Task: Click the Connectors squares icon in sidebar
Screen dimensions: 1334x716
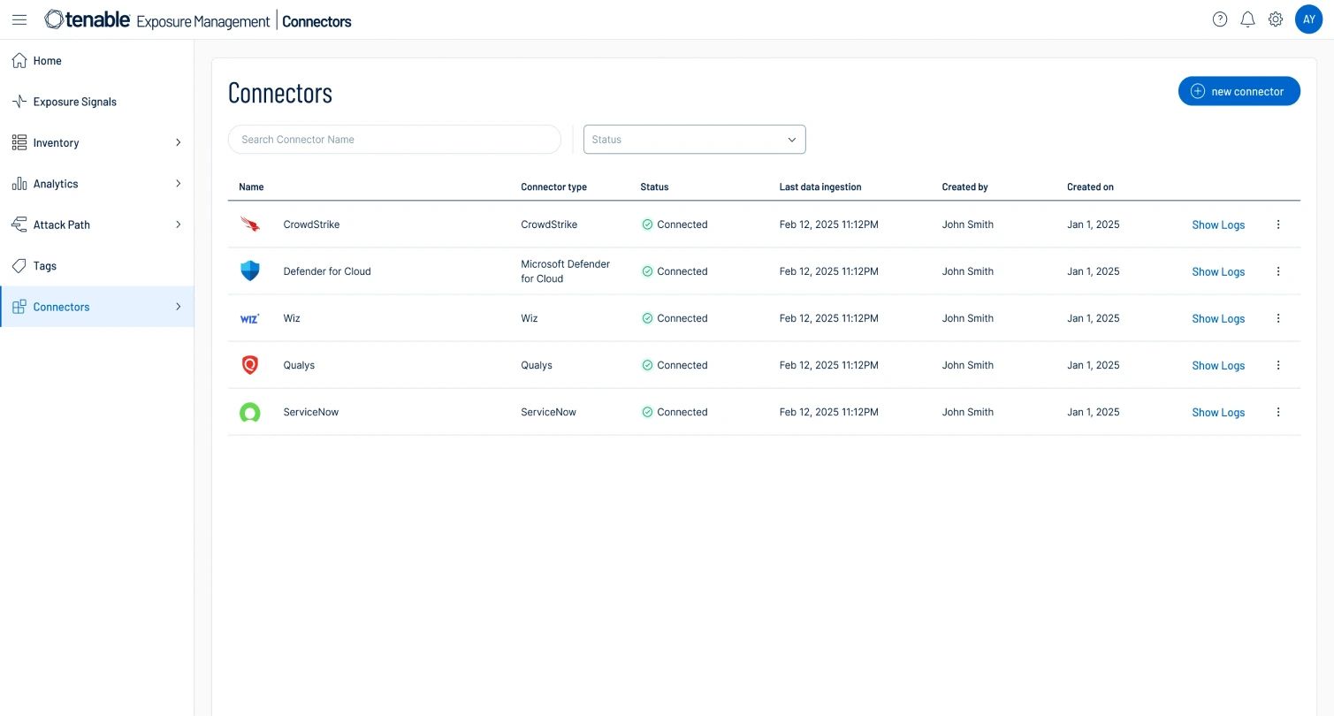Action: 19,307
